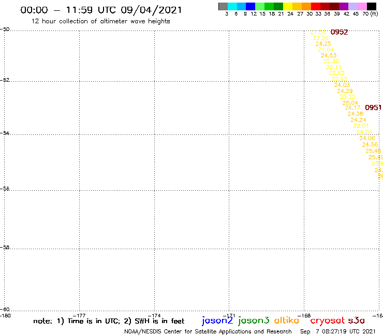Click the wave height value 24.03

pos(342,85)
